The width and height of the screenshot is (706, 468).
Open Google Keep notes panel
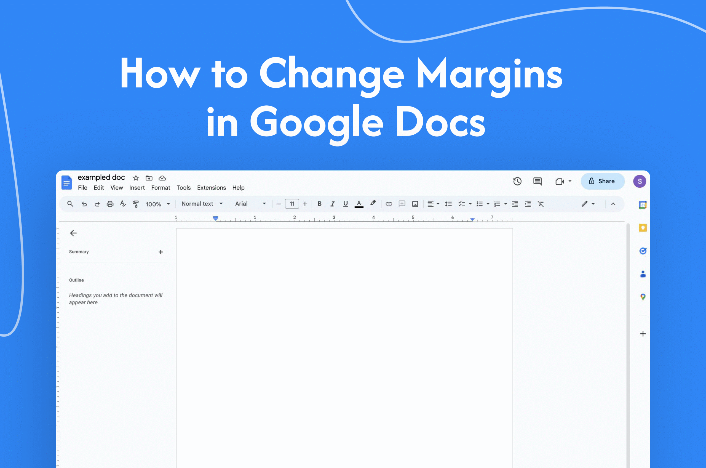pos(643,228)
